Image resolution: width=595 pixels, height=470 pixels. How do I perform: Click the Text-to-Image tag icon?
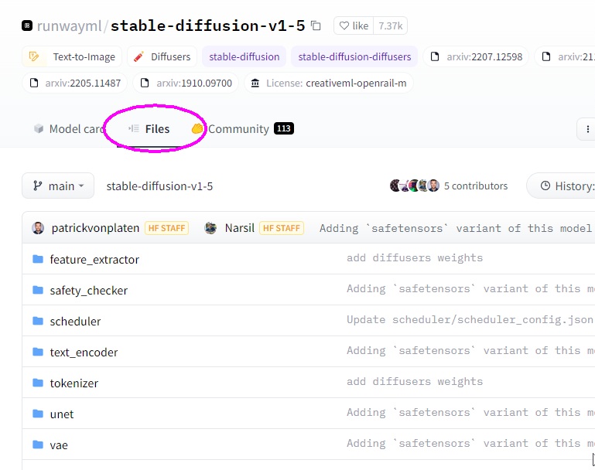coord(34,56)
